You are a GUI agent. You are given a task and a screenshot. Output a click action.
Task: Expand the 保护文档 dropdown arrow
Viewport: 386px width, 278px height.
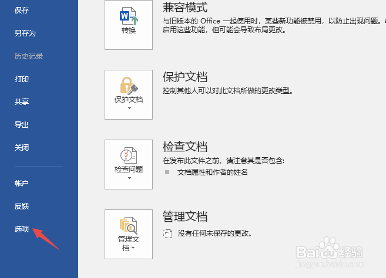click(129, 108)
